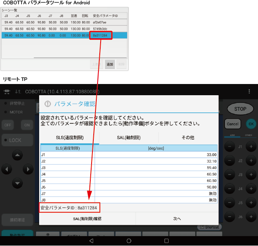Select scene row with ID af2e07ae

coord(64,22)
